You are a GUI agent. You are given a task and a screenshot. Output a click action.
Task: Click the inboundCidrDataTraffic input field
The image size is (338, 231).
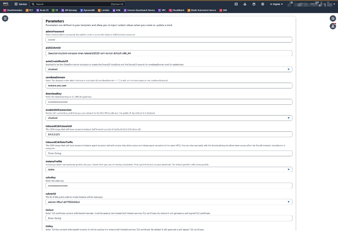(x=169, y=153)
